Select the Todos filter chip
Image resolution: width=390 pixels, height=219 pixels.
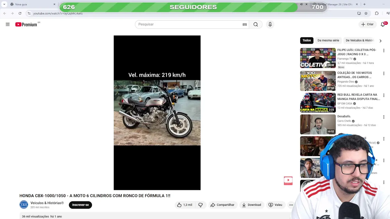pos(307,40)
